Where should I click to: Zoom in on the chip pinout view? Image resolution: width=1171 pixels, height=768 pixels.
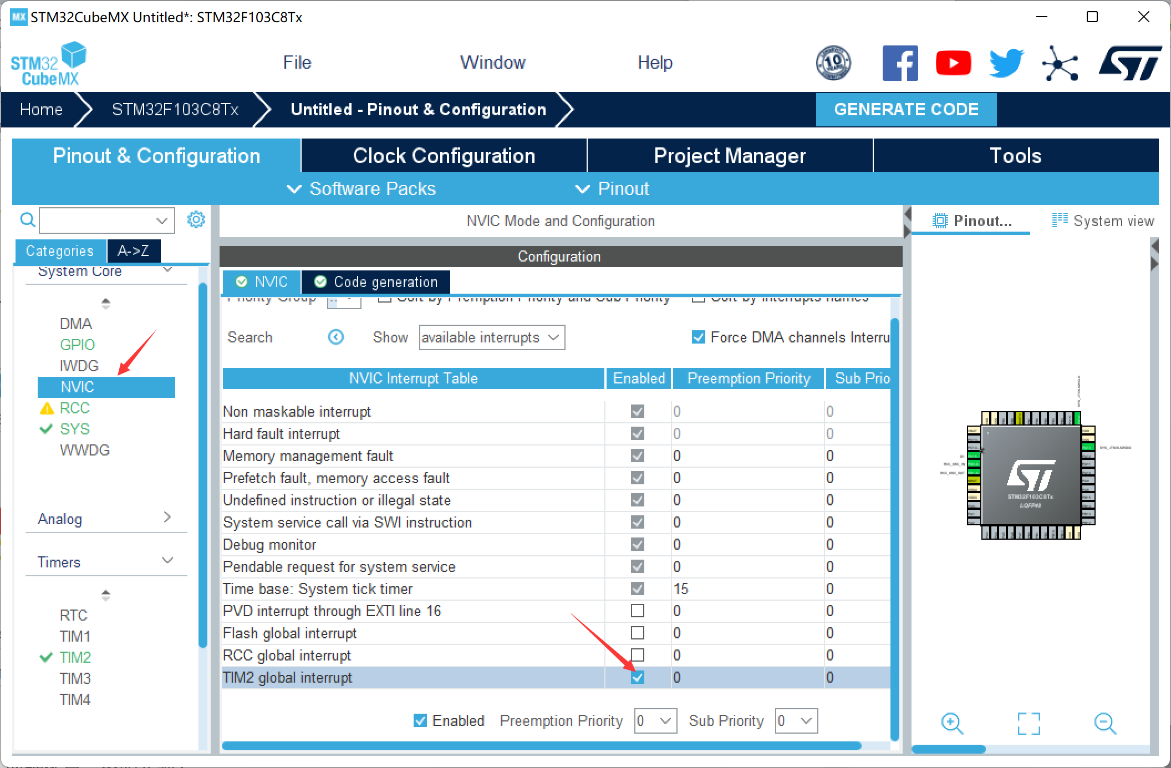point(952,723)
